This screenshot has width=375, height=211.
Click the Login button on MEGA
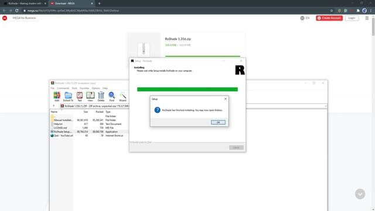352,18
